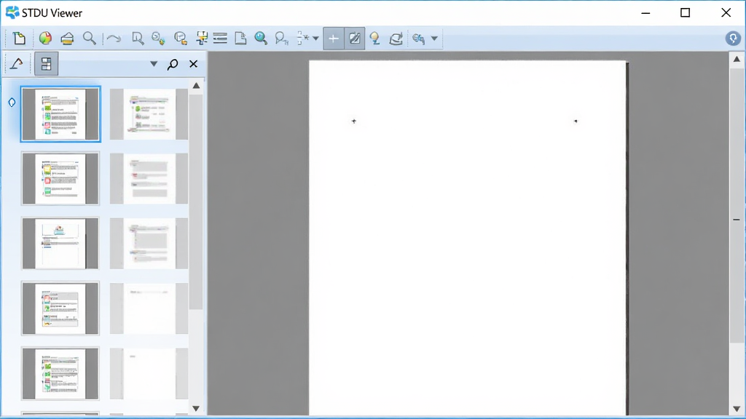Click the yellow and blue tree-structure icon
The image size is (746, 419).
pyautogui.click(x=202, y=38)
